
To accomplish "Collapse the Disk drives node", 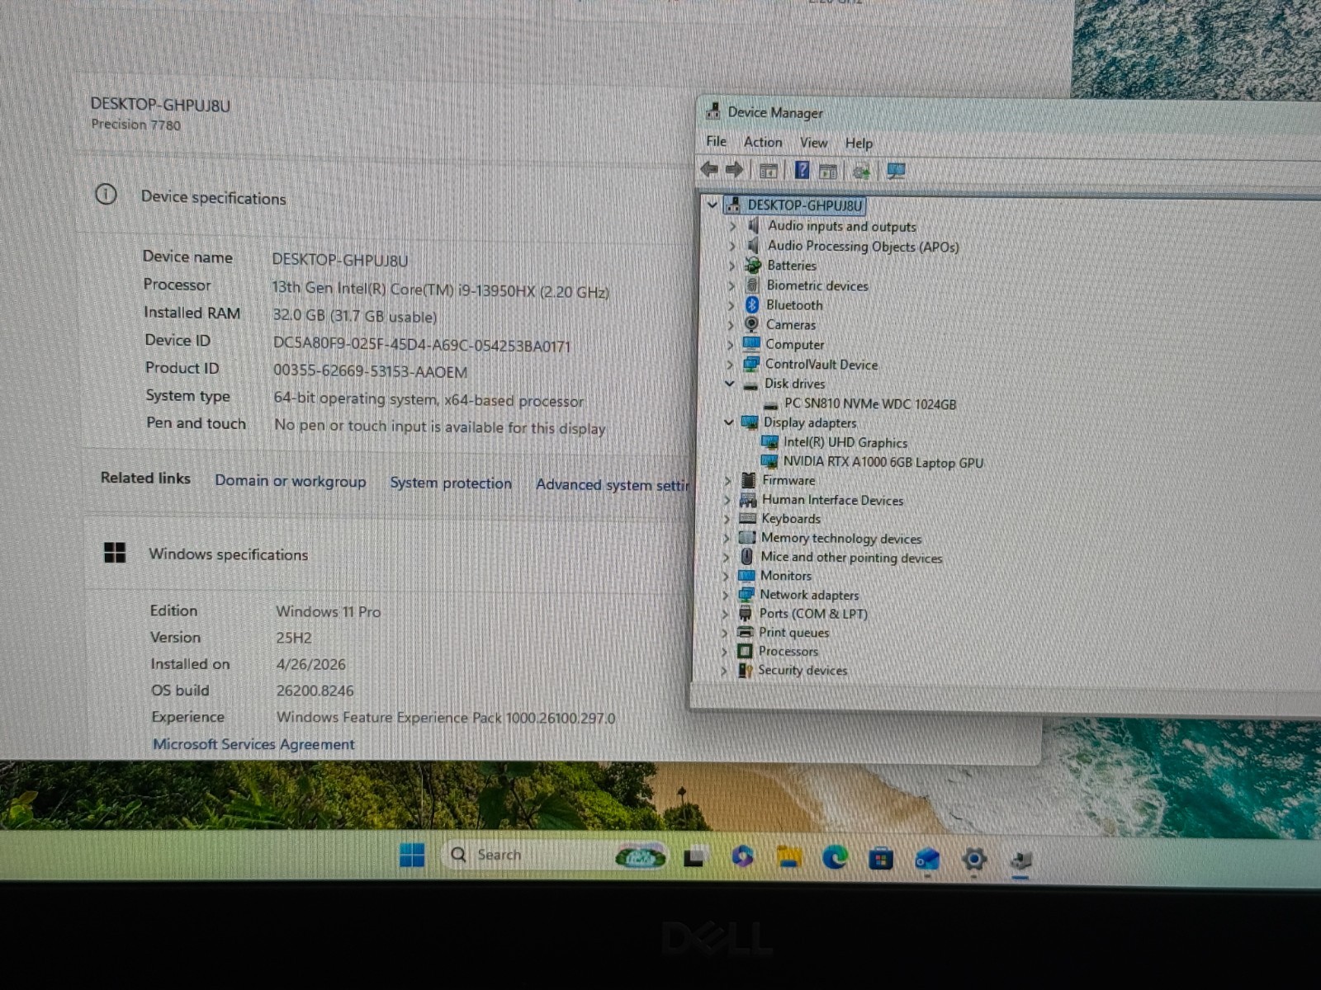I will pos(729,383).
